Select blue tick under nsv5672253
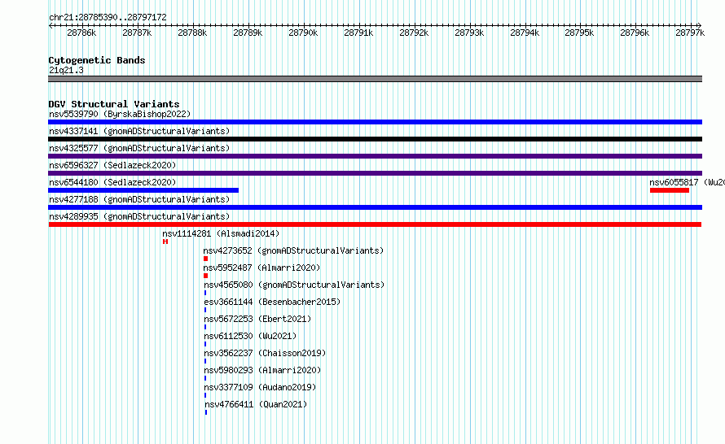 (205, 327)
